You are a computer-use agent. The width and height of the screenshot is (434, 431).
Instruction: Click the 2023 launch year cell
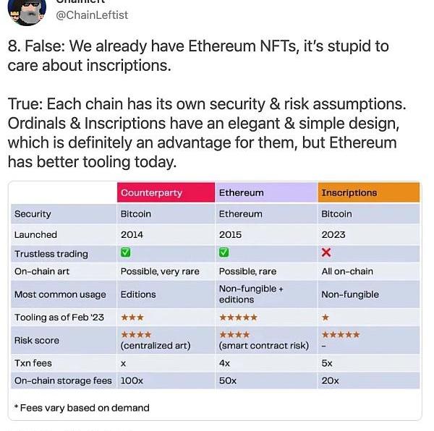333,234
